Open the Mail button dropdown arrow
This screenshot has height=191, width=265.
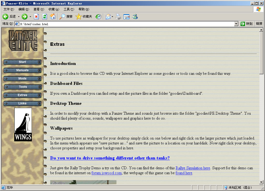(x=112, y=17)
